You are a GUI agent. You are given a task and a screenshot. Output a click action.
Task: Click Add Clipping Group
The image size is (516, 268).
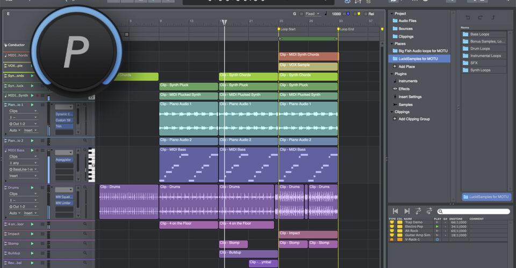click(x=414, y=119)
